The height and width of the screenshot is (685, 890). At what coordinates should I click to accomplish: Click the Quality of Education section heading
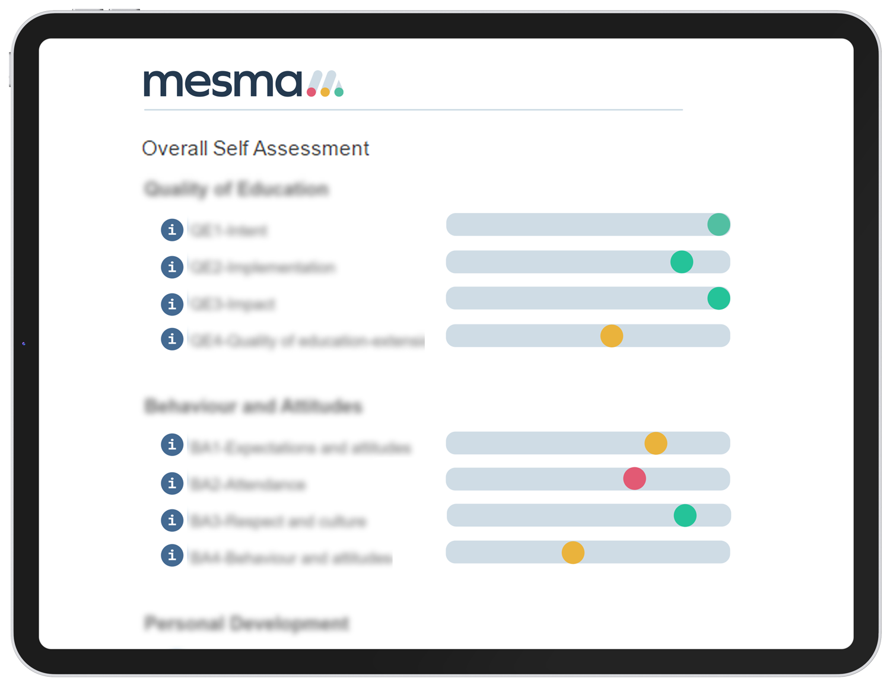pyautogui.click(x=237, y=189)
